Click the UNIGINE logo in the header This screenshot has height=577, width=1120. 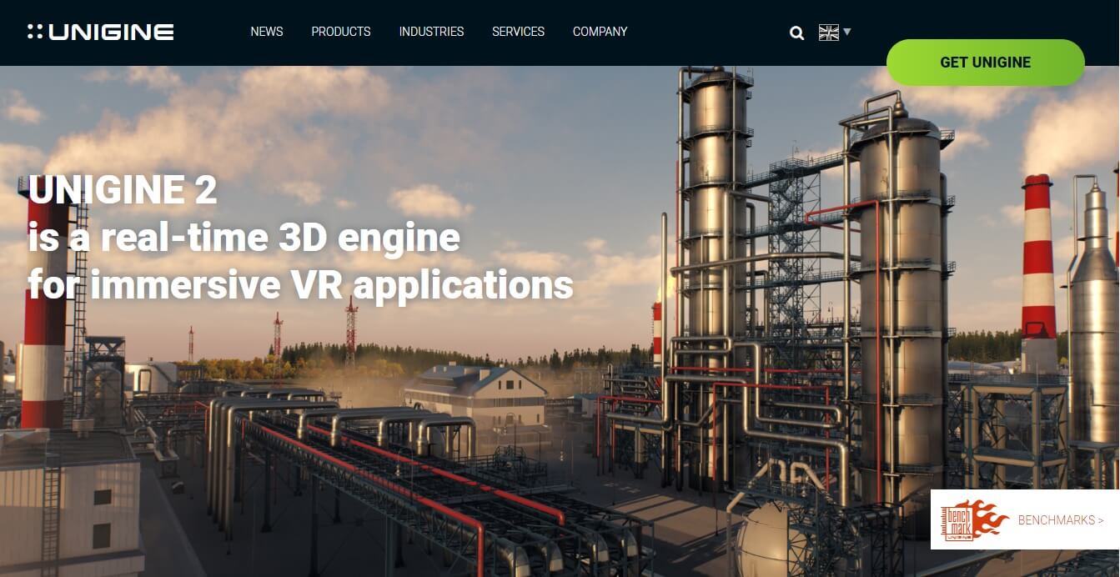pyautogui.click(x=101, y=32)
